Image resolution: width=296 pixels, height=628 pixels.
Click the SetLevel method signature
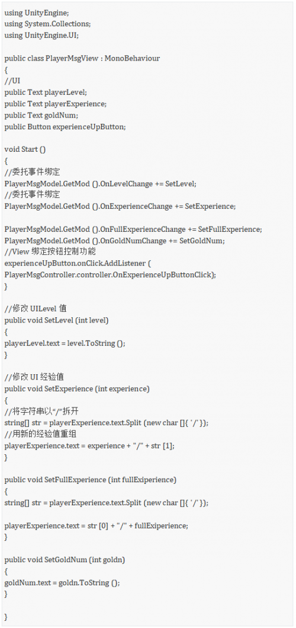[x=56, y=320]
